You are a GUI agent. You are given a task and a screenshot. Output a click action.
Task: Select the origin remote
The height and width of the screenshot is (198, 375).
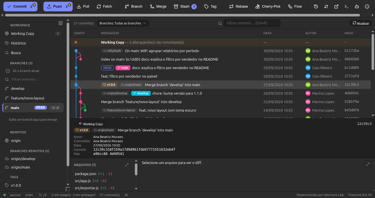pyautogui.click(x=33, y=140)
